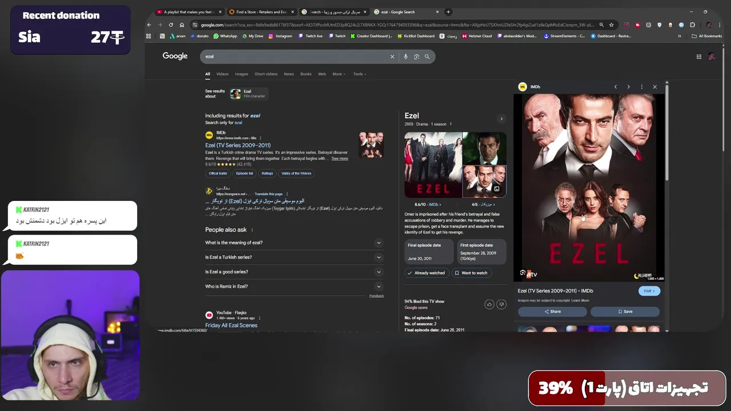The height and width of the screenshot is (411, 731).
Task: Close the IMDb image preview panel
Action: point(654,87)
